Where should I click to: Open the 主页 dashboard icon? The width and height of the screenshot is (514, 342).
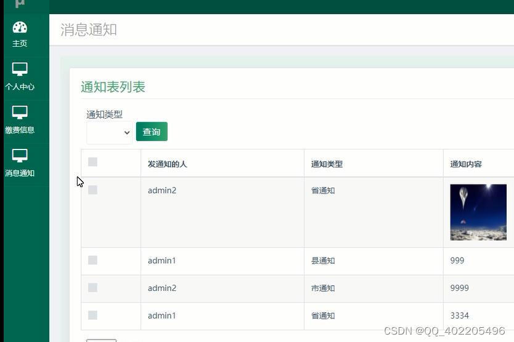pos(20,28)
